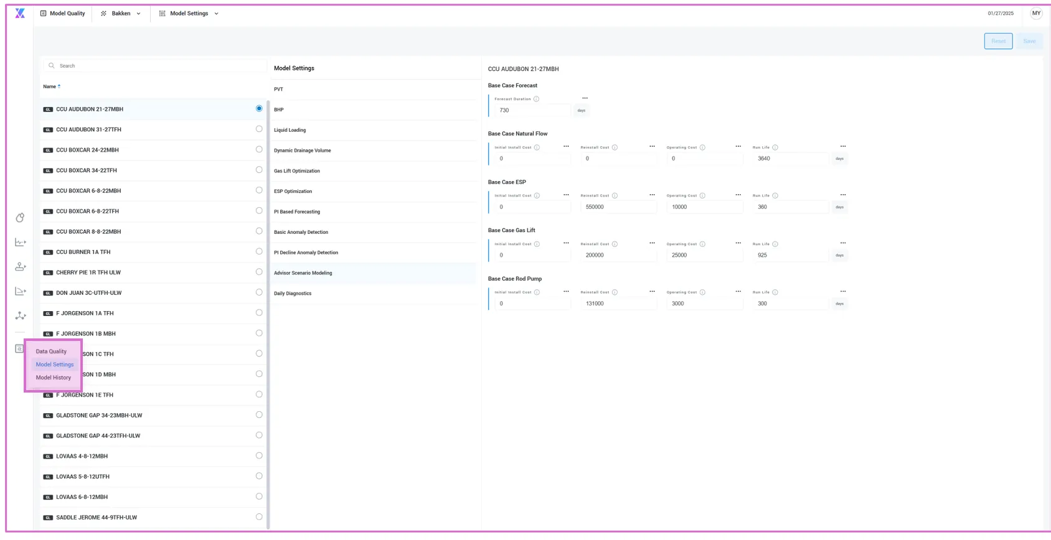Click the Save button
The height and width of the screenshot is (540, 1051).
[1029, 41]
